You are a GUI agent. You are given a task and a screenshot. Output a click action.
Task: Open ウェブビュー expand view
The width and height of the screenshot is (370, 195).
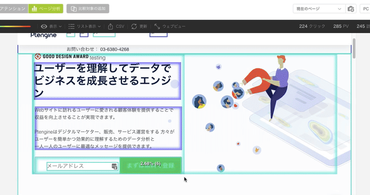coord(170,26)
